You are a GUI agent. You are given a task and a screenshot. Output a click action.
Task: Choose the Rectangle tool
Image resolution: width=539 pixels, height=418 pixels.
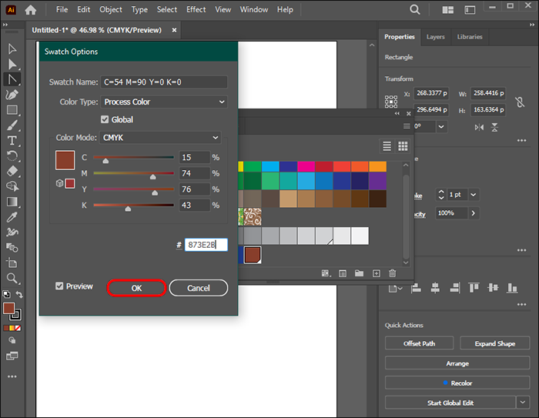click(x=12, y=110)
